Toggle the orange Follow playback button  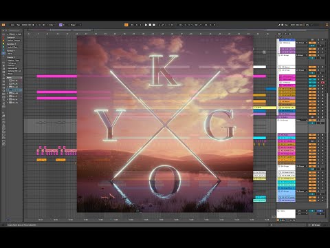coord(126,25)
